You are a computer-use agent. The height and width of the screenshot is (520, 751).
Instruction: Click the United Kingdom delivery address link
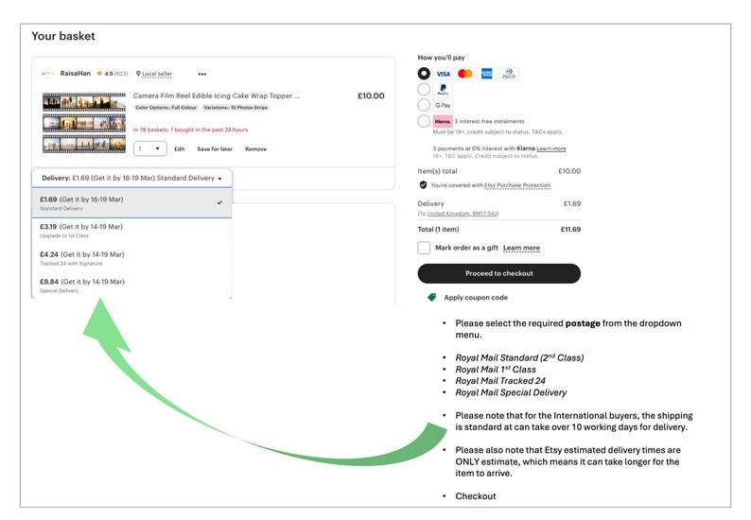click(x=463, y=214)
